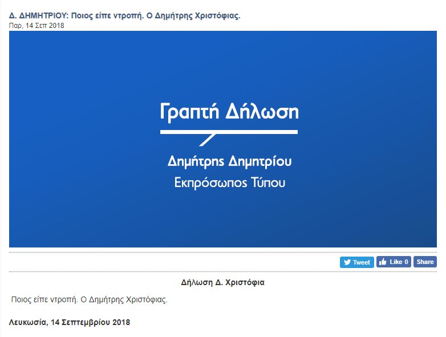Screen dimensions: 446x337
Task: Click 'Δημήτρης Δημητρίου' text in the banner
Action: pos(229,161)
